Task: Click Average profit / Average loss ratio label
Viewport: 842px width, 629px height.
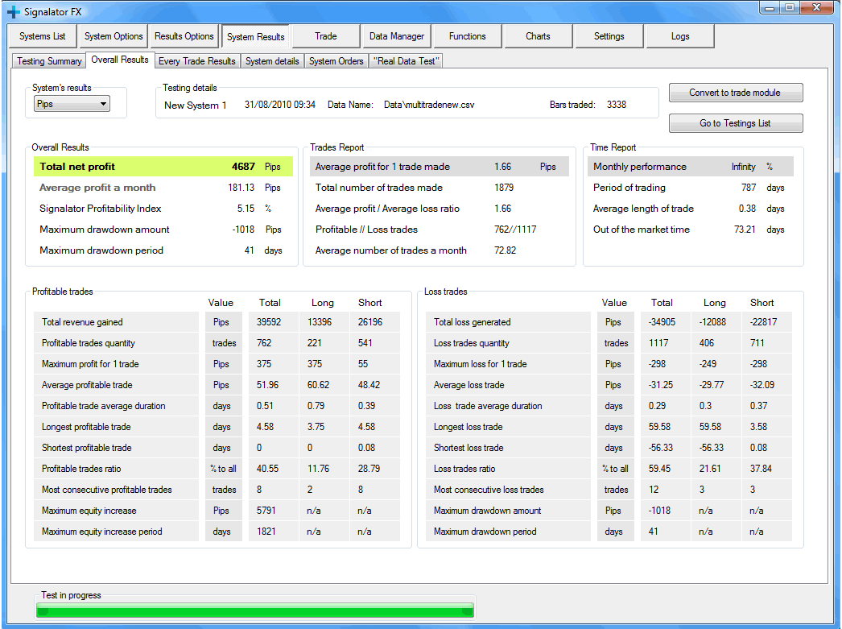Action: click(387, 209)
